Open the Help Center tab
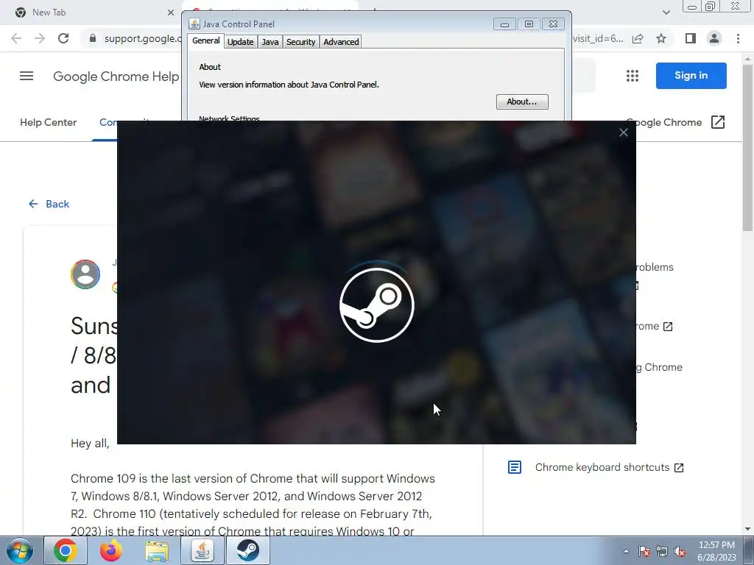 coord(48,123)
